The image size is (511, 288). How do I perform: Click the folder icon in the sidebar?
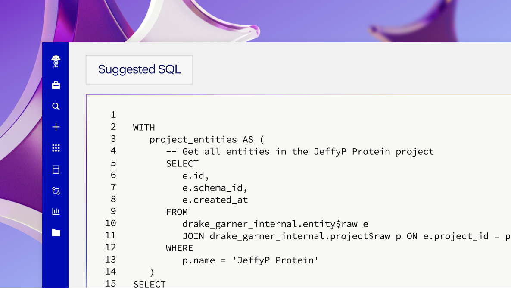pyautogui.click(x=56, y=233)
